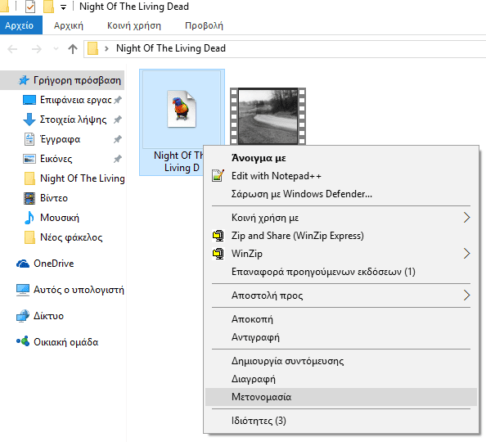Open Έγγραφα in sidebar
This screenshot has width=486, height=442.
pyautogui.click(x=60, y=139)
